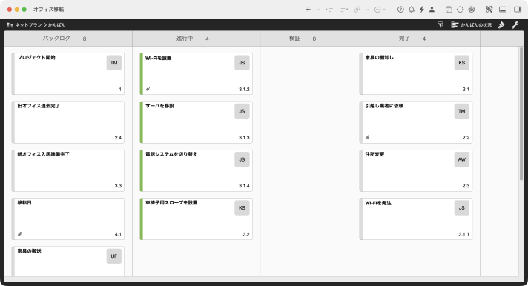
Task: Click the JS badge on Wi-Fiを発注
Action: click(462, 208)
